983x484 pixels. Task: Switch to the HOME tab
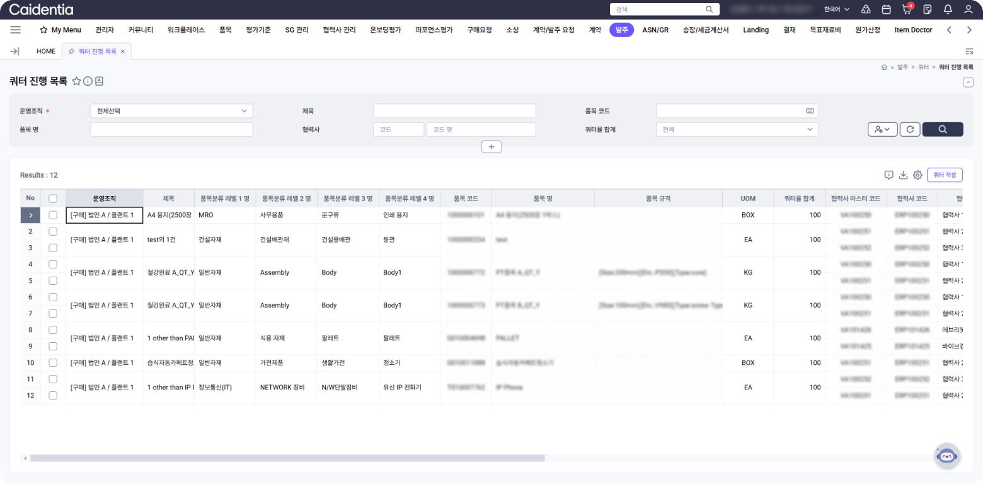coord(46,51)
